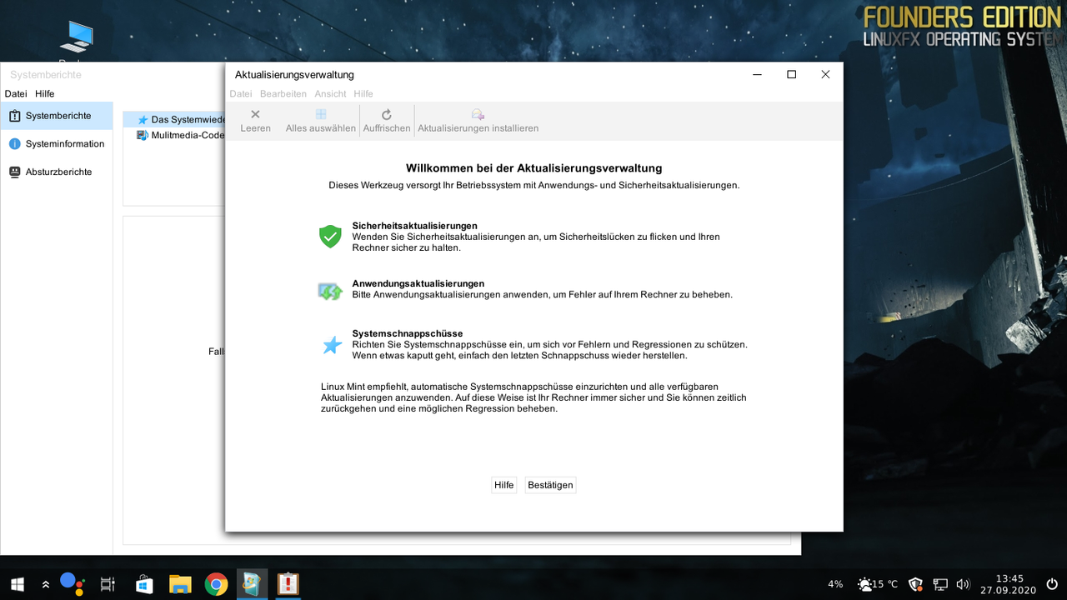Screen dimensions: 1067x600
Task: Click the Leeren toolbar icon
Action: 255,115
